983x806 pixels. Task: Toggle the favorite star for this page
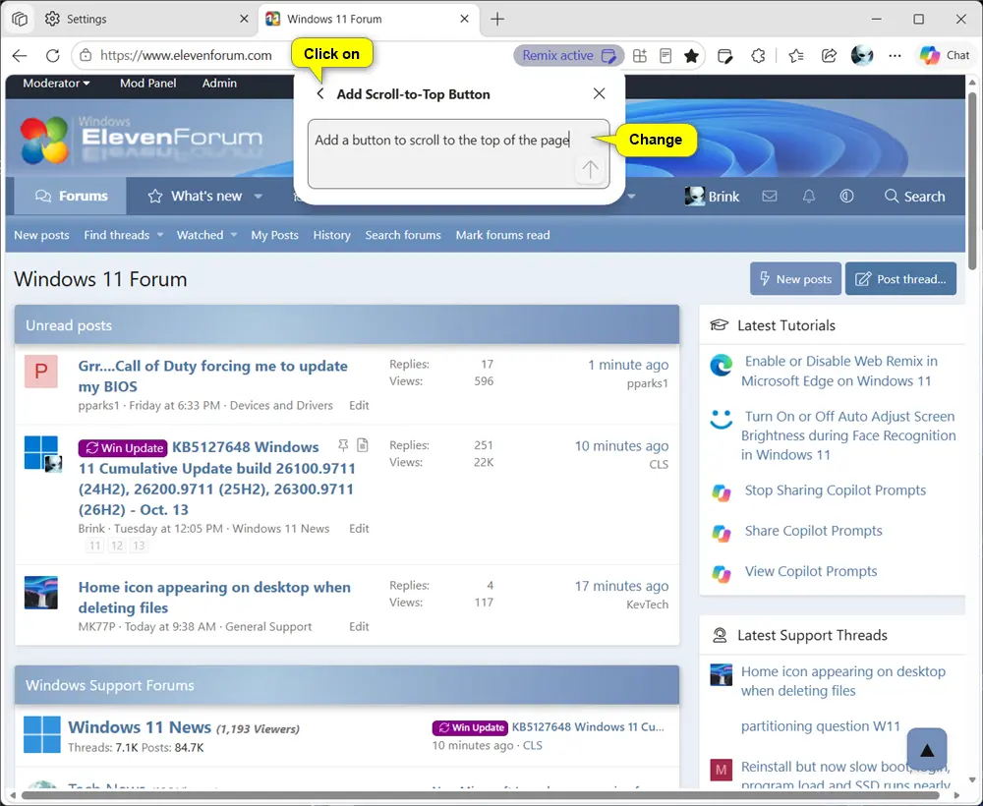(691, 56)
